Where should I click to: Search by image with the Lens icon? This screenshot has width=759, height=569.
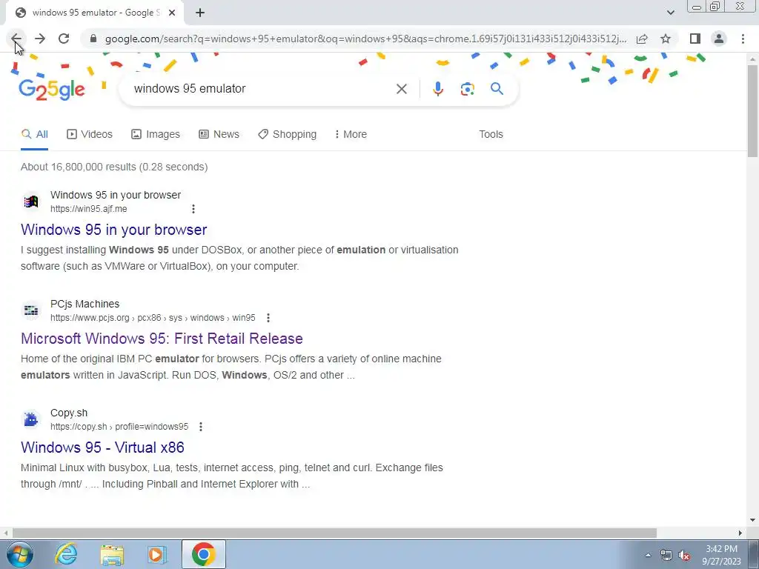(467, 89)
